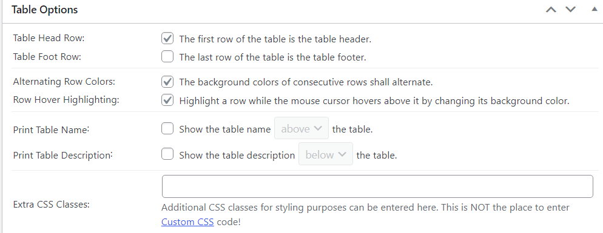Tick the Print Table Description checkbox
The height and width of the screenshot is (233, 603).
[167, 154]
